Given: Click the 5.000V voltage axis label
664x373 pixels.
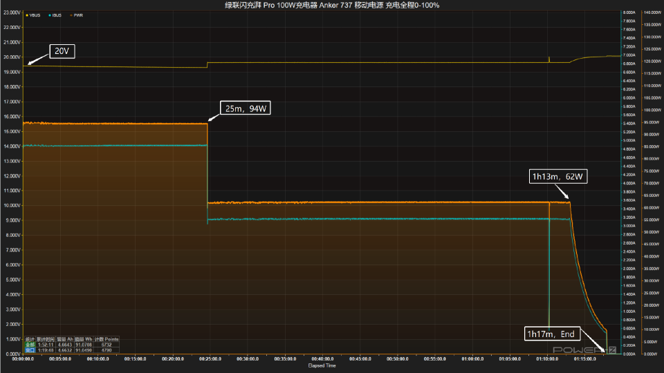Looking at the screenshot, I should [x=12, y=280].
